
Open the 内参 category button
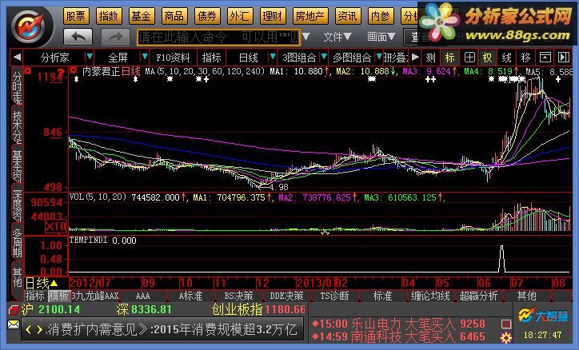pos(381,16)
